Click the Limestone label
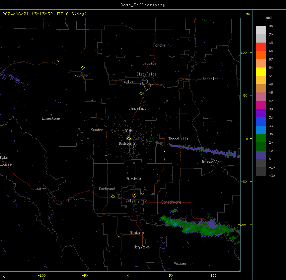This screenshot has height=280, width=286. [x=51, y=118]
